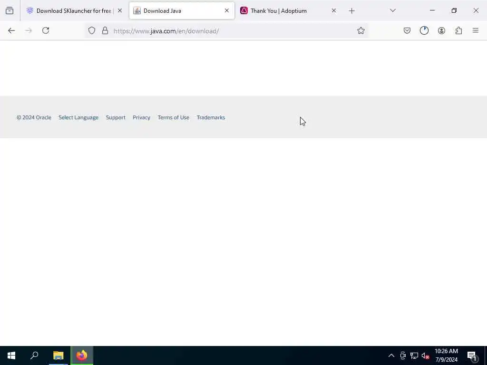This screenshot has height=365, width=487.
Task: View site security padlock information
Action: click(105, 31)
